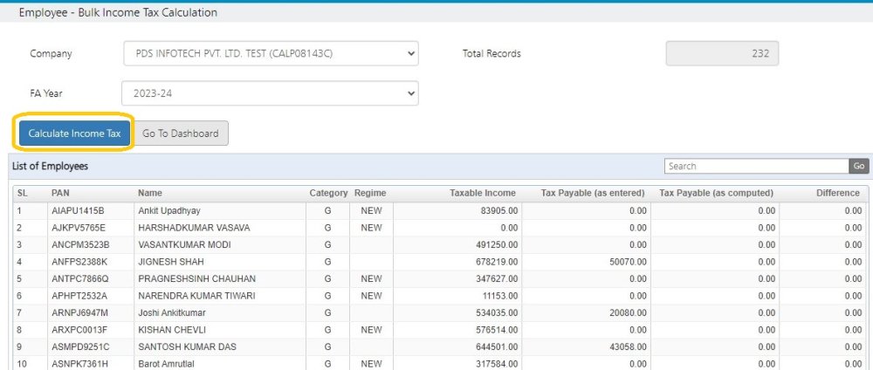Click taxable income 83905.00
The width and height of the screenshot is (873, 370).
pyautogui.click(x=499, y=211)
